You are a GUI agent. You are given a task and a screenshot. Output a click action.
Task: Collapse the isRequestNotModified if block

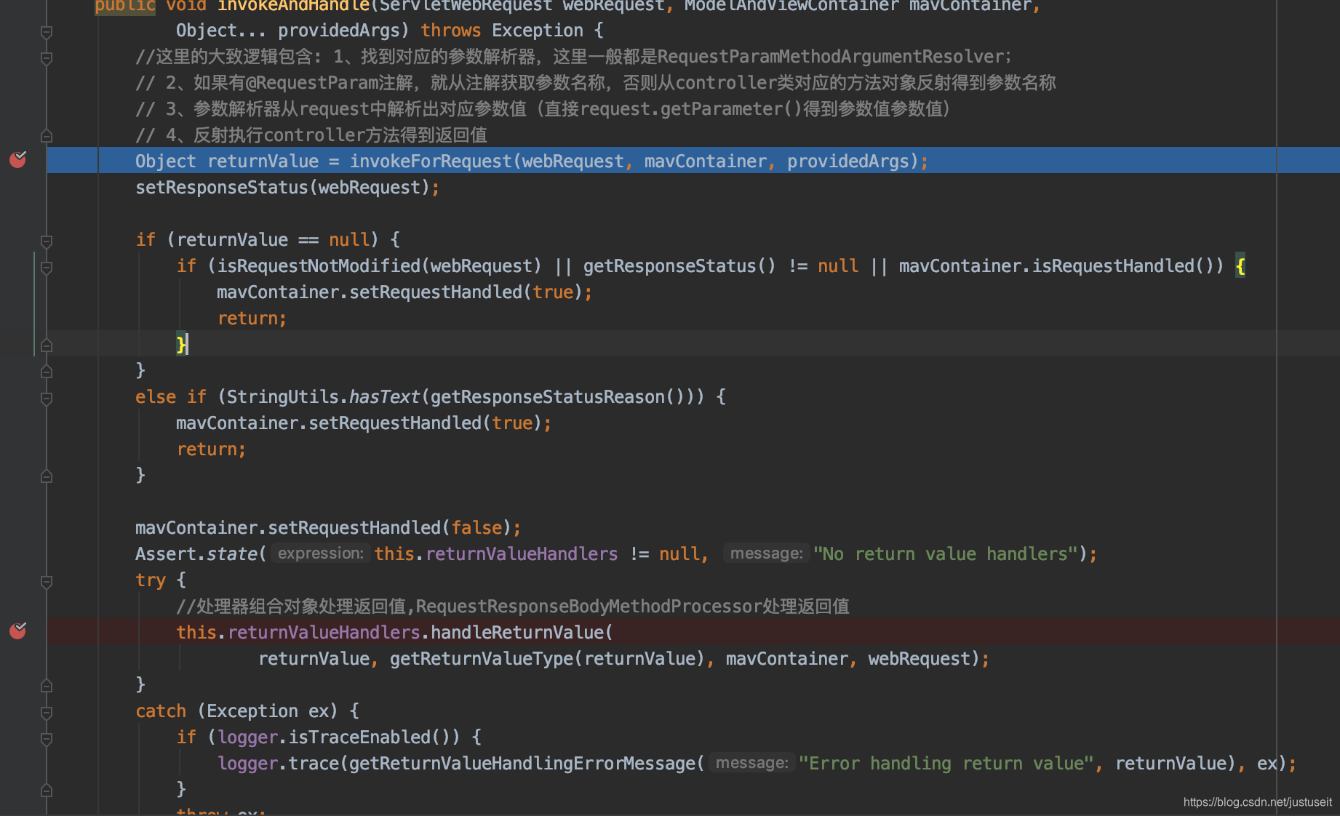pos(47,267)
